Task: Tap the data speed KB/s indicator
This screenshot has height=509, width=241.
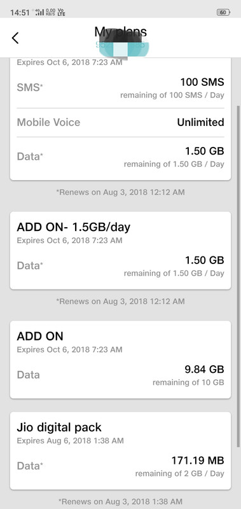Action: click(x=50, y=12)
